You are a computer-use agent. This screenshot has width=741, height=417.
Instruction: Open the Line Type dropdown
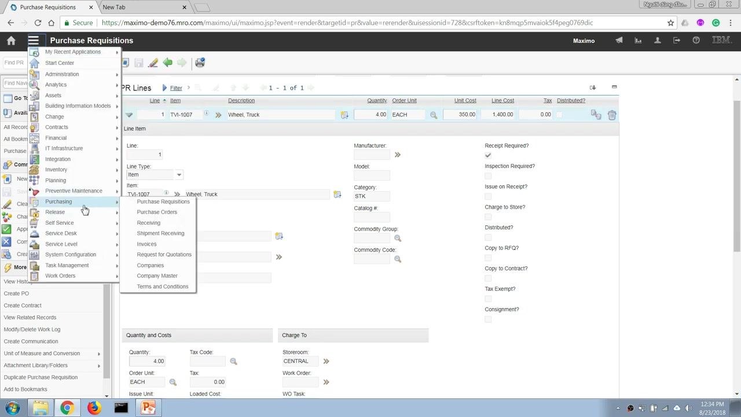click(179, 175)
